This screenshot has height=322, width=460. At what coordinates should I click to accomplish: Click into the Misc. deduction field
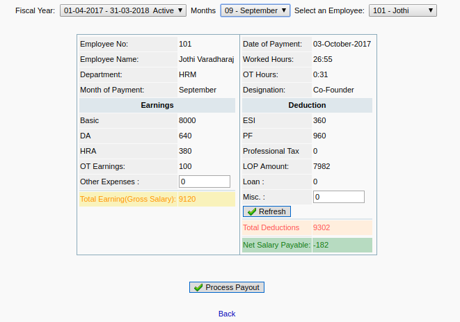point(339,197)
